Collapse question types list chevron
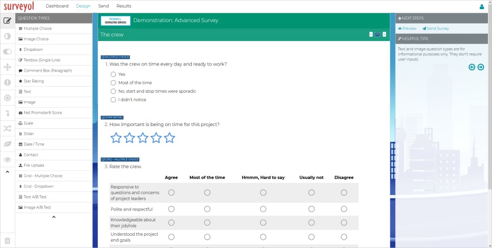 tap(54, 217)
